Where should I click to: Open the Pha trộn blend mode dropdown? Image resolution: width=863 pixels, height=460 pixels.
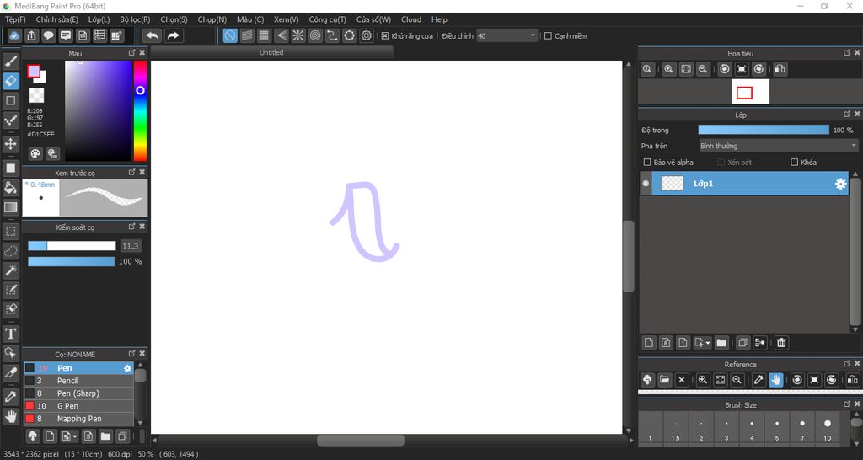(778, 146)
